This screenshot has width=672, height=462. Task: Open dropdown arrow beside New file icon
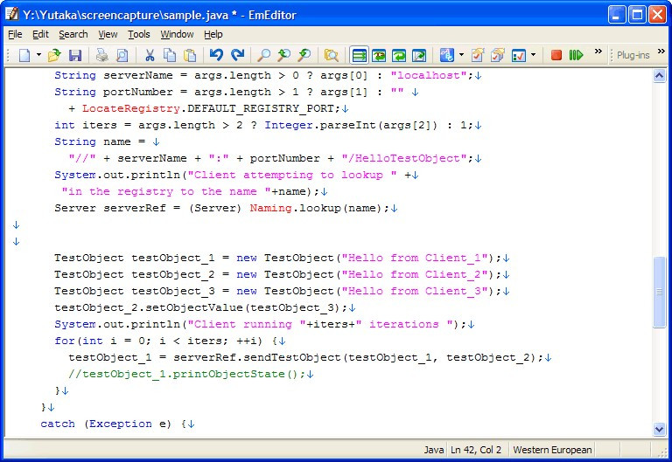pyautogui.click(x=38, y=55)
